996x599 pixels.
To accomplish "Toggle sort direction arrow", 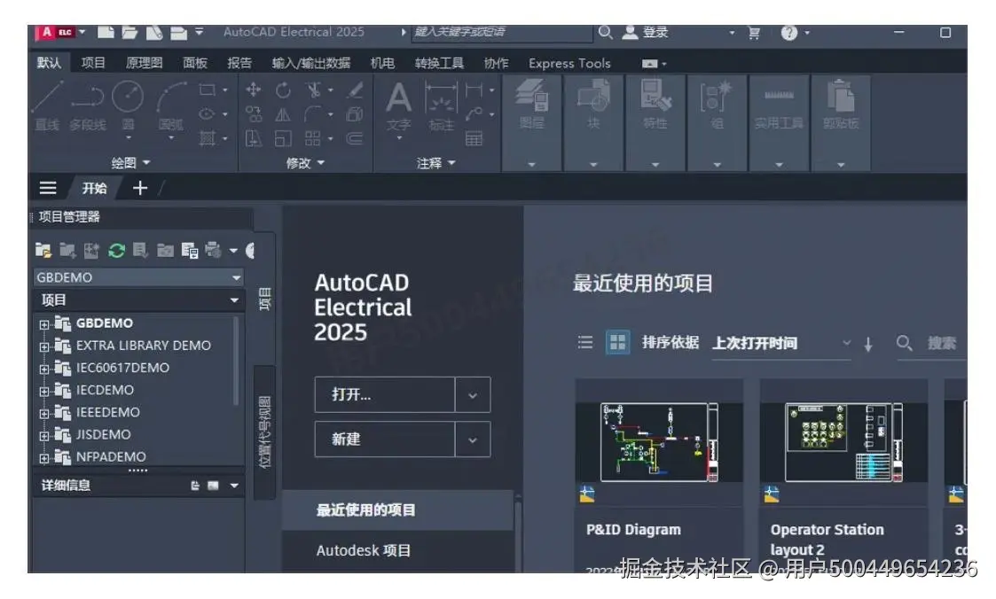I will pos(868,344).
